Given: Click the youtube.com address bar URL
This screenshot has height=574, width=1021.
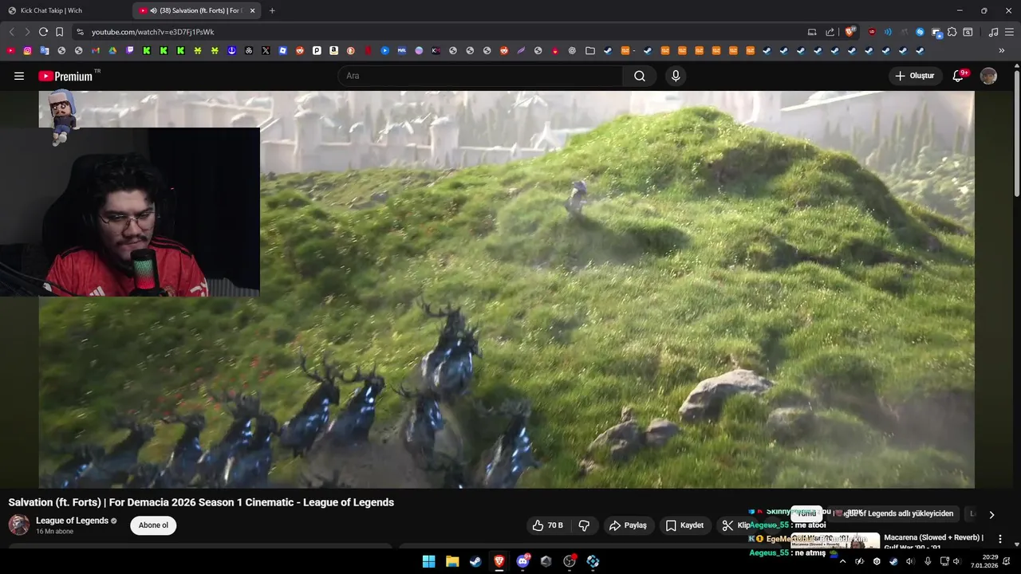Looking at the screenshot, I should pos(152,32).
